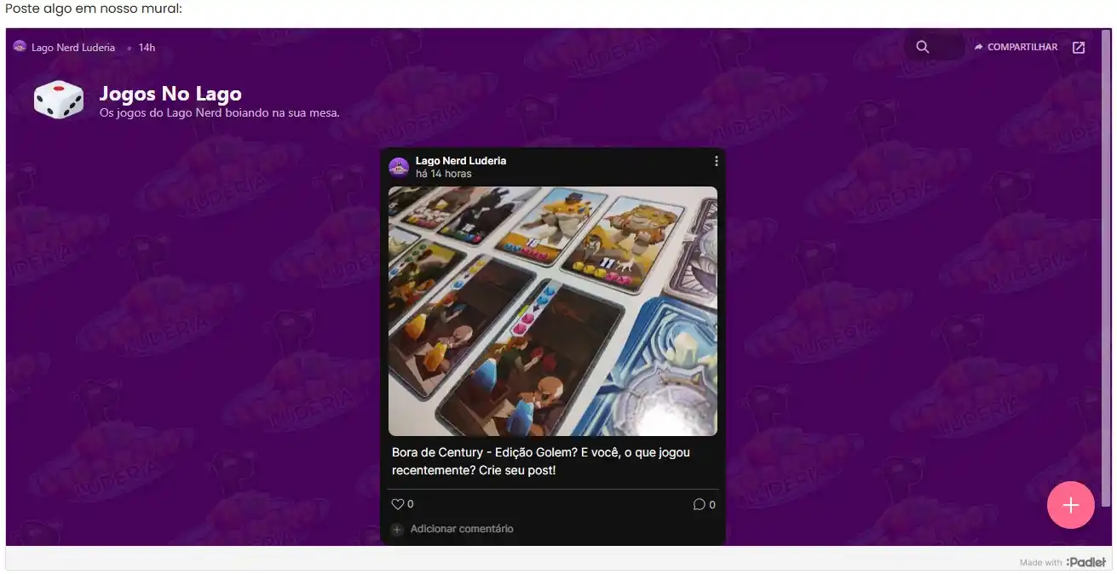Viewport: 1117px width, 574px height.
Task: Click the Jogos No Lago title
Action: pyautogui.click(x=170, y=94)
